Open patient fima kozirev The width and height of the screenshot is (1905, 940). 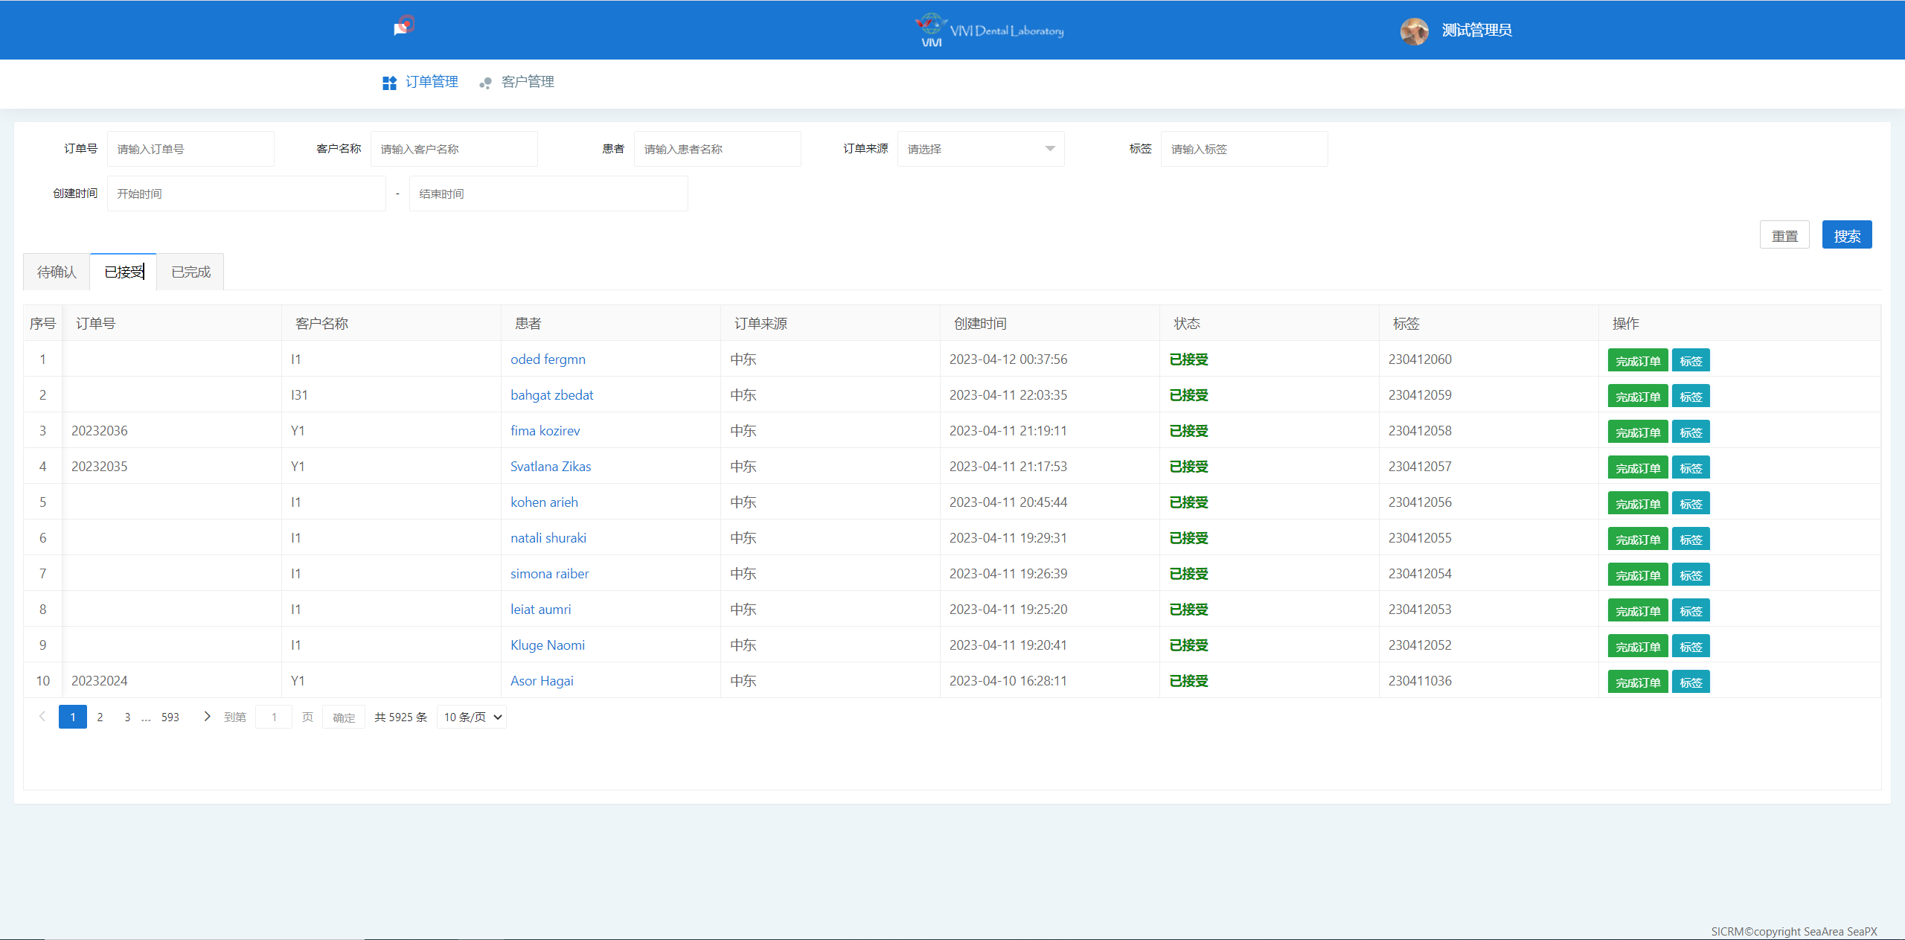coord(545,431)
